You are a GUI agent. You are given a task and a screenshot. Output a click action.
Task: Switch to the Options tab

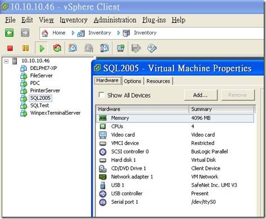tap(132, 81)
